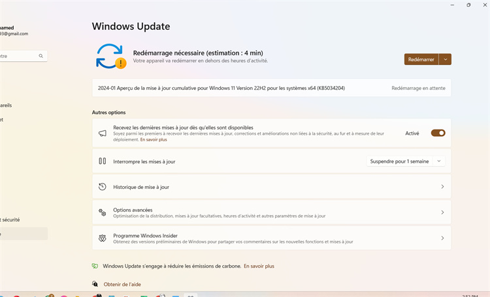Click the help icon beside Obtenir de l'aide
Image resolution: width=490 pixels, height=297 pixels.
click(95, 284)
